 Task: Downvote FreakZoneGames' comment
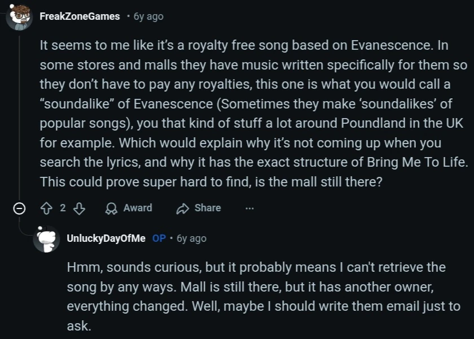pos(79,208)
